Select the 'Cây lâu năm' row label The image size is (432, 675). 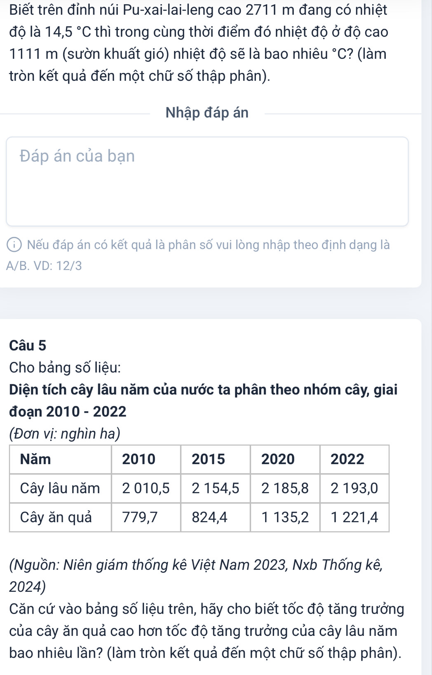[x=60, y=488]
